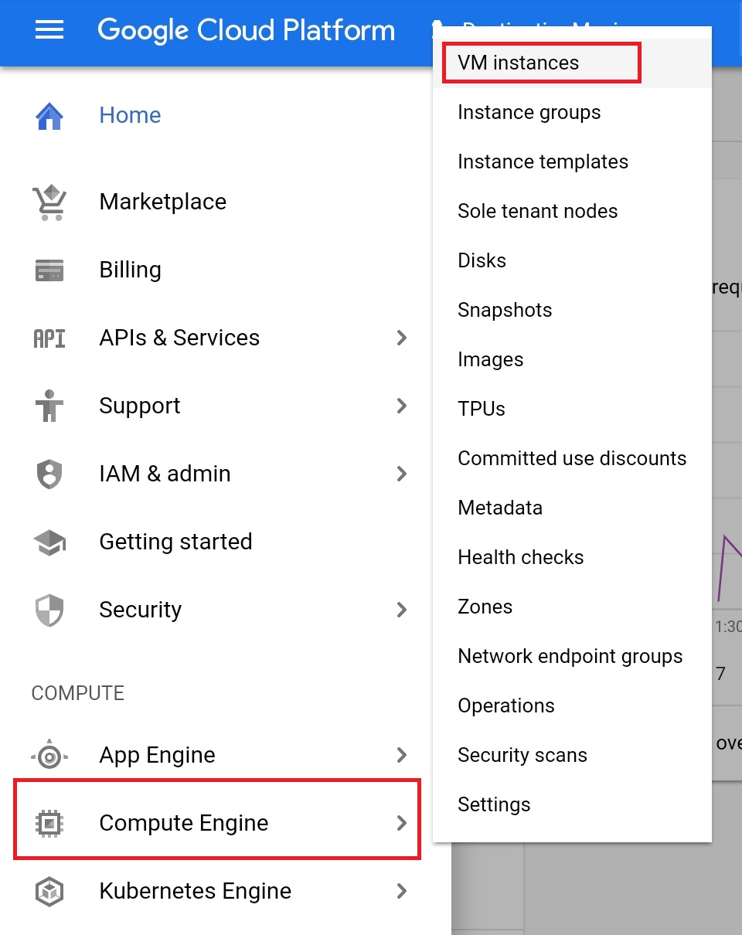Click the App Engine label
742x935 pixels.
coord(157,756)
